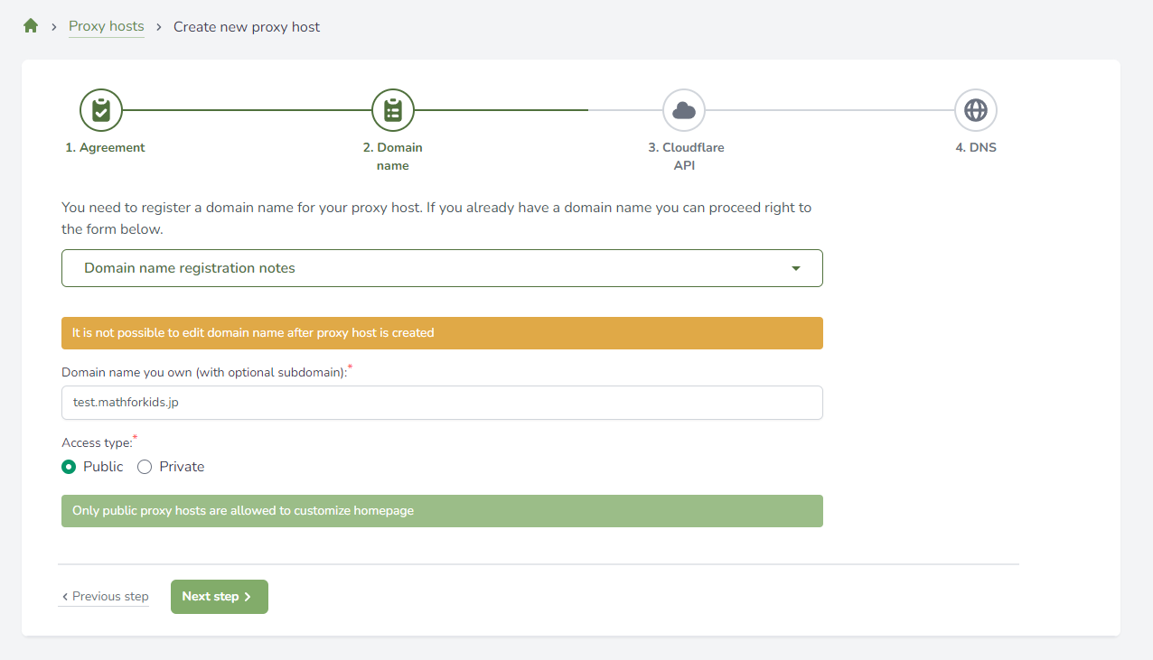Go back via Previous step text

click(x=110, y=597)
